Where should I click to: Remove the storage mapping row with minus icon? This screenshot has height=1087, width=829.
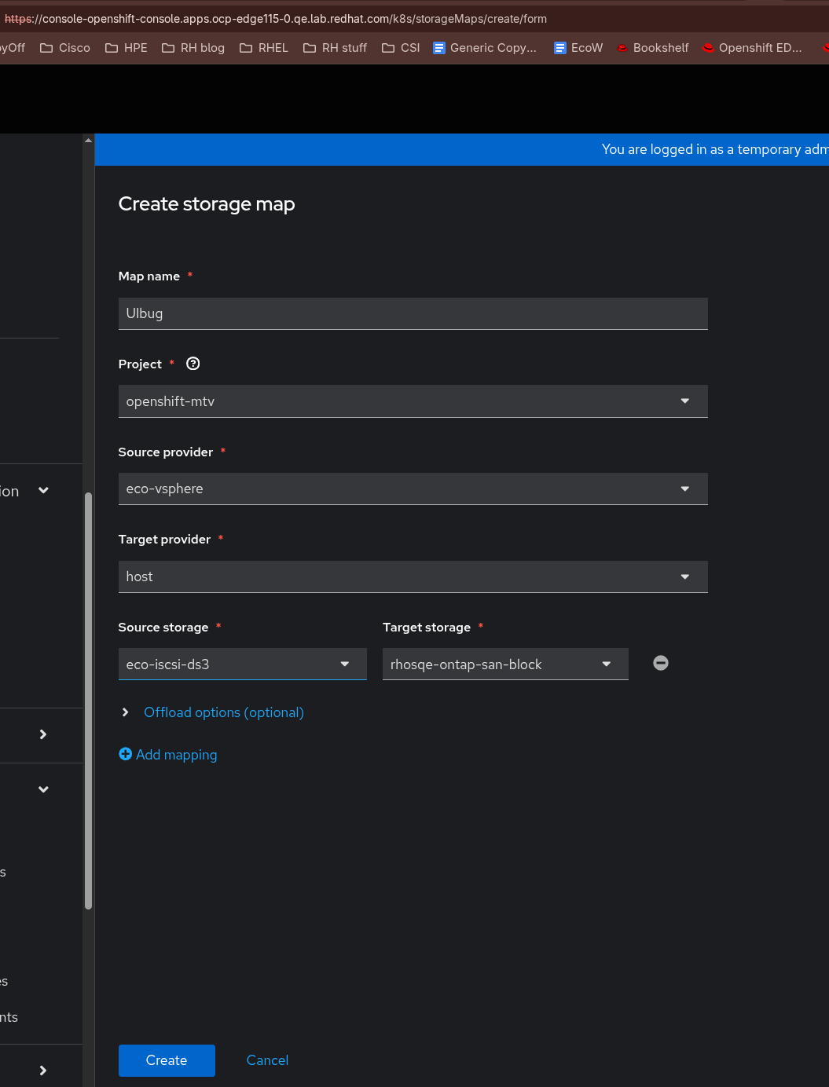[x=661, y=664]
